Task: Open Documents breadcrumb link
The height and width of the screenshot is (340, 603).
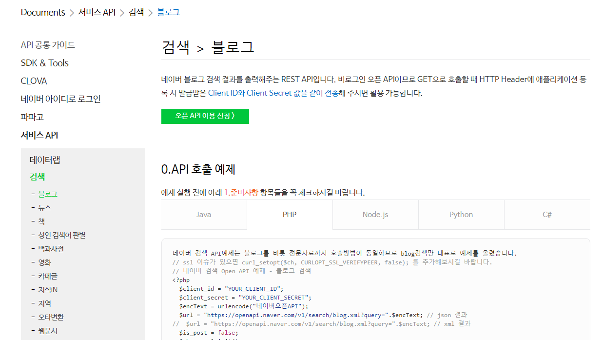Action: click(x=43, y=12)
